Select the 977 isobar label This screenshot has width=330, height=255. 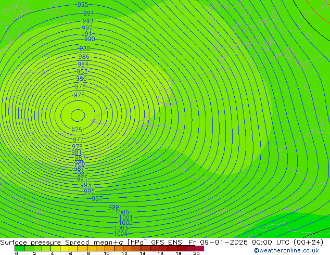(x=78, y=139)
